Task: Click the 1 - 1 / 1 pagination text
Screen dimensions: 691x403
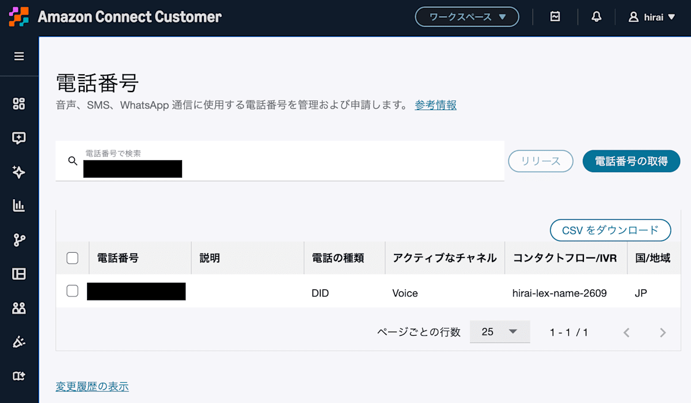Action: point(569,332)
